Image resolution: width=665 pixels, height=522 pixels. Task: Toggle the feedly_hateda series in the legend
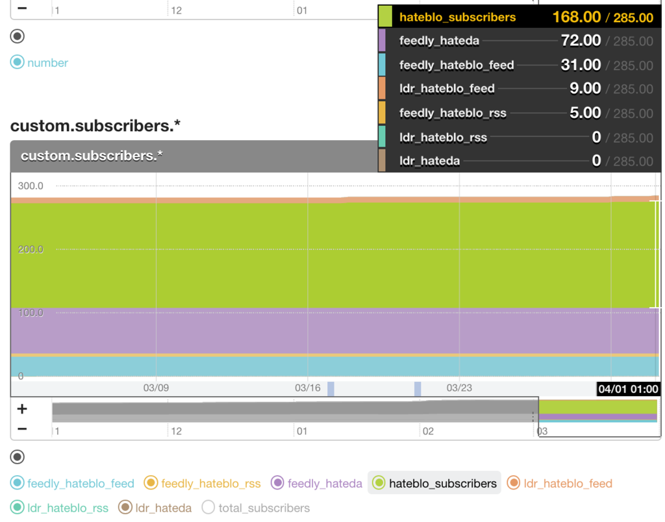[316, 484]
